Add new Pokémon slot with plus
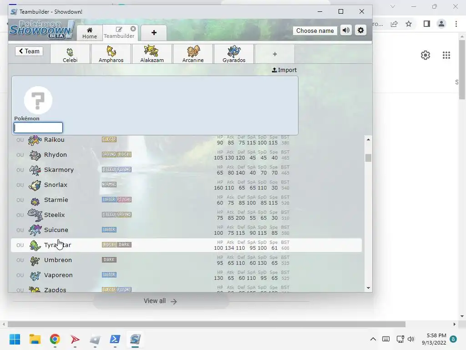 (275, 54)
